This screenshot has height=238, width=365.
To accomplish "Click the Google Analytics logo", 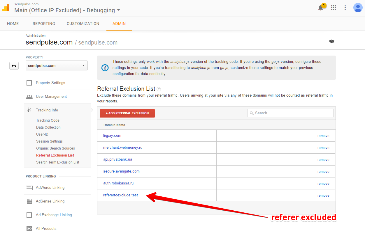I will [x=6, y=8].
